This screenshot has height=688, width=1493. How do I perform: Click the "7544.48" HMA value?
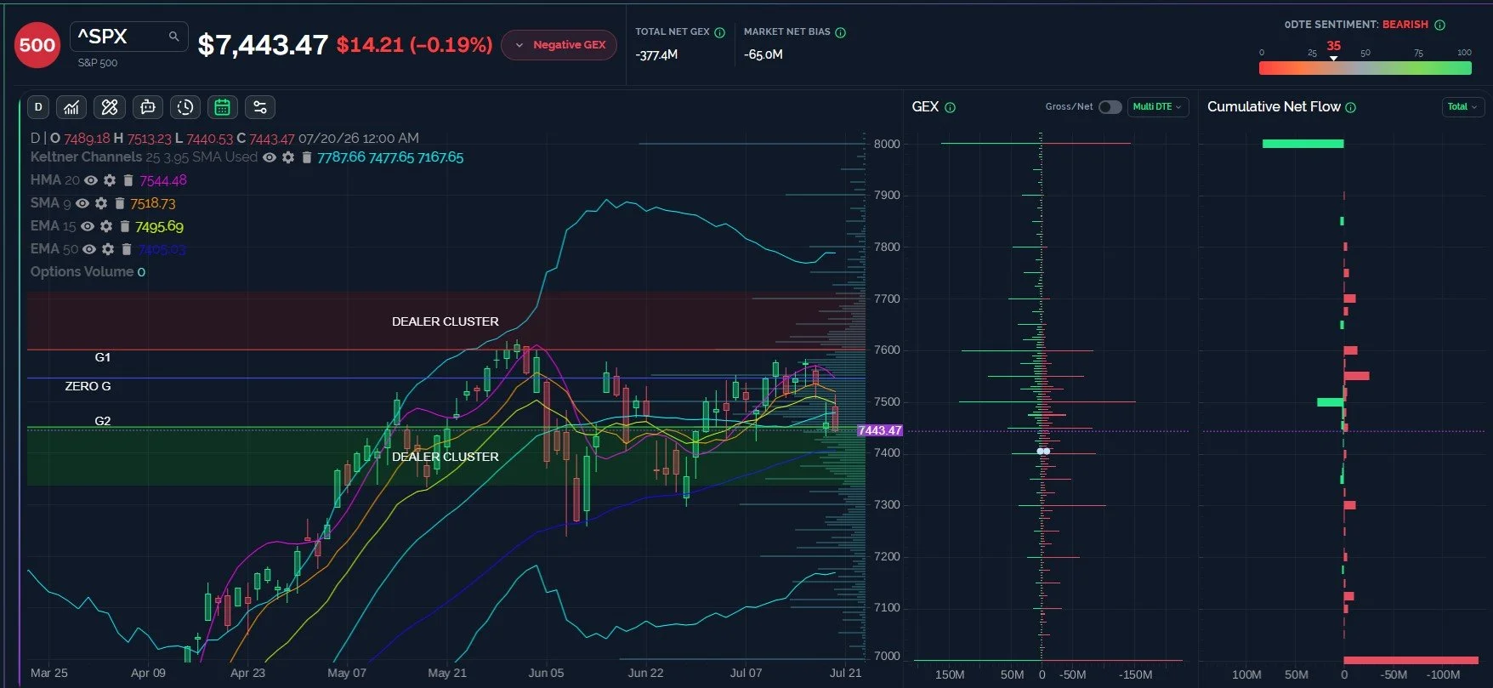click(x=163, y=180)
